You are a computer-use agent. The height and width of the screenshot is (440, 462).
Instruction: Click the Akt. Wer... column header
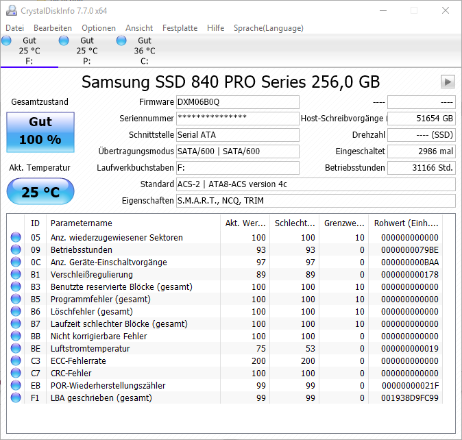pos(245,223)
